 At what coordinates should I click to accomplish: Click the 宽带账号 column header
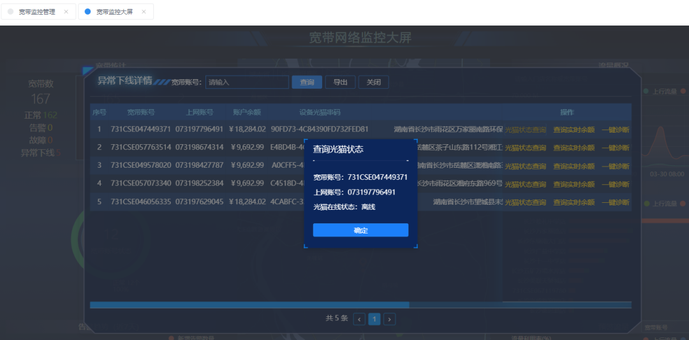pos(140,112)
